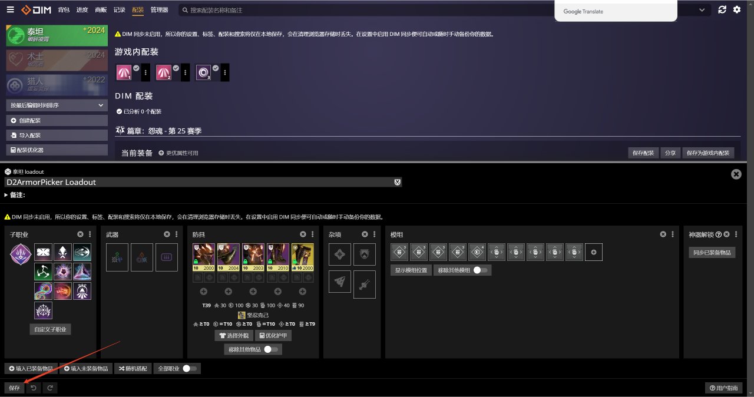Click the fifth mod icon with cost 4
This screenshot has height=397, width=754.
point(477,252)
